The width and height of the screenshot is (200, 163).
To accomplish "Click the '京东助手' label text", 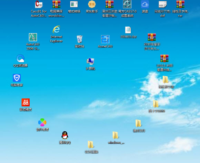I will point(92,11).
